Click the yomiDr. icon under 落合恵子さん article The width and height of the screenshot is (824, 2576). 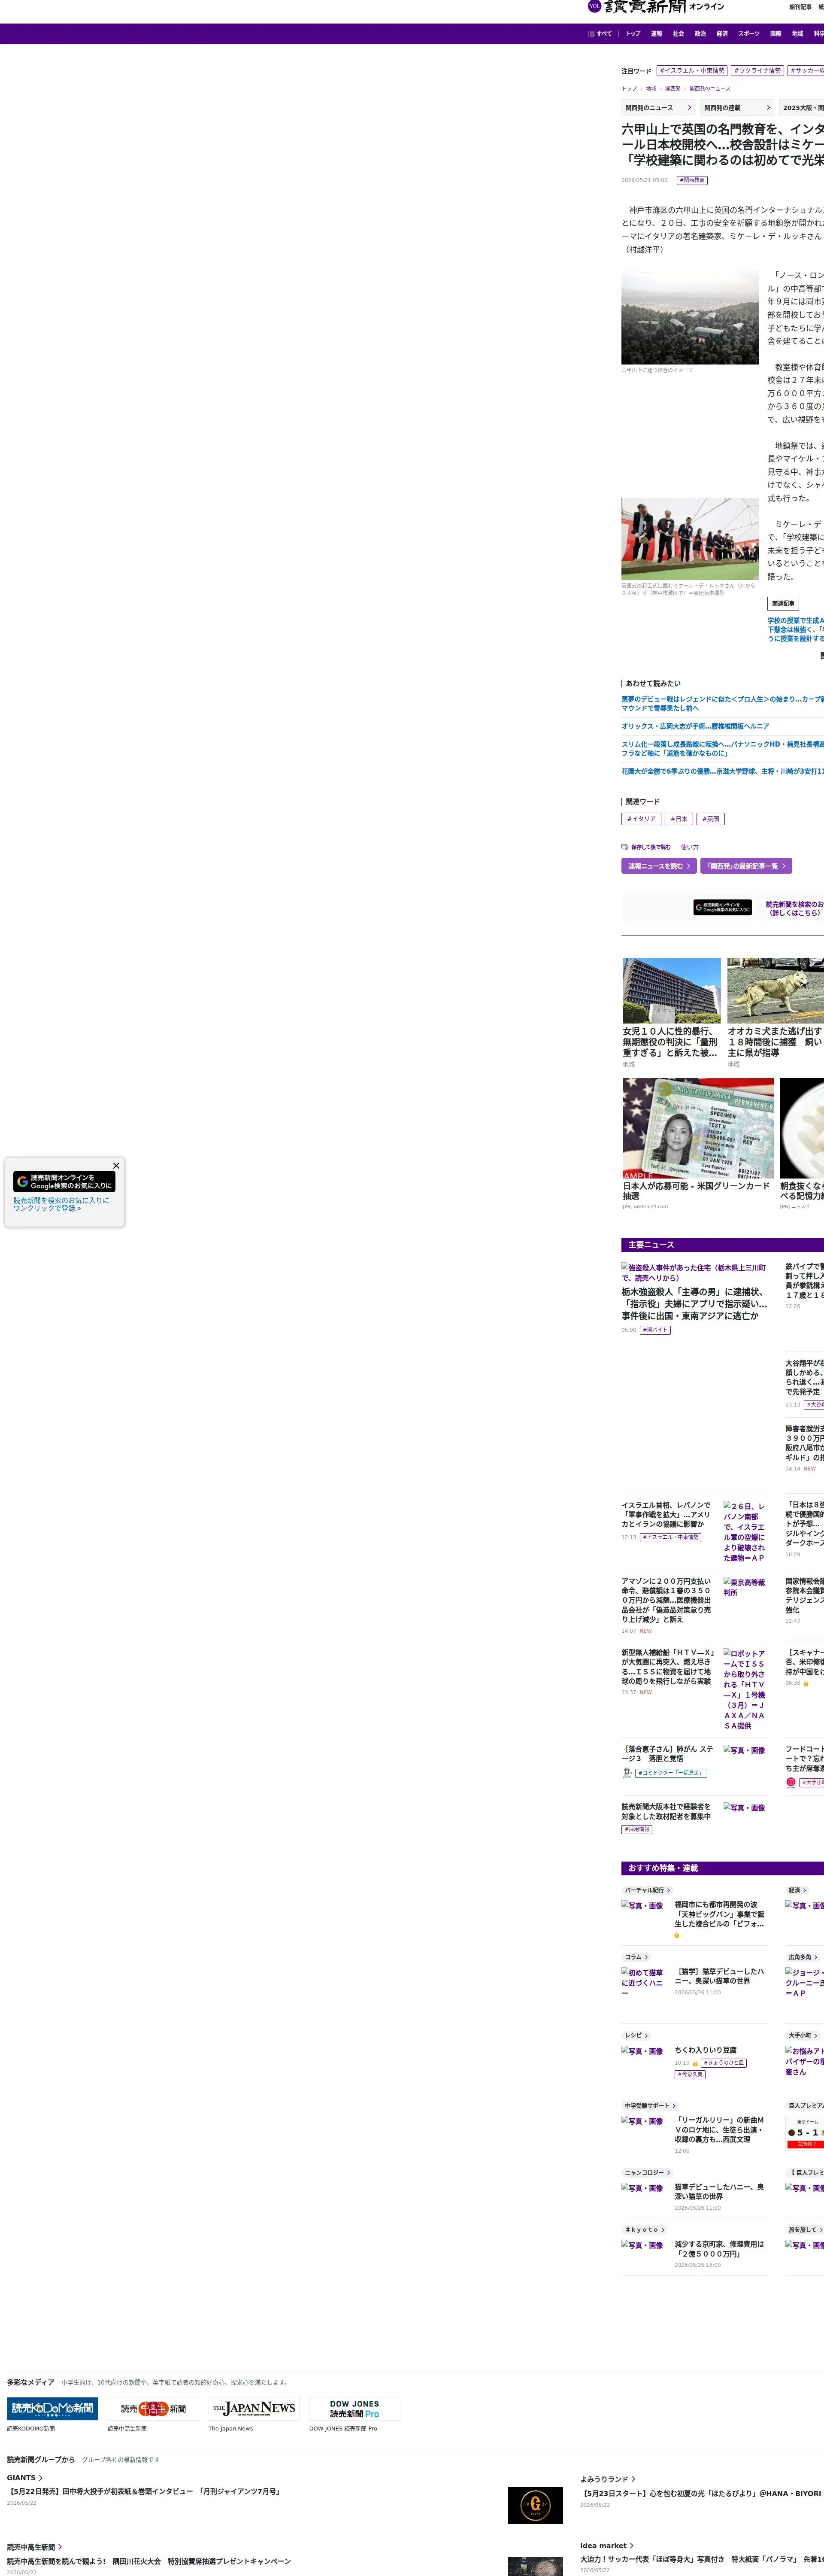pos(627,1773)
